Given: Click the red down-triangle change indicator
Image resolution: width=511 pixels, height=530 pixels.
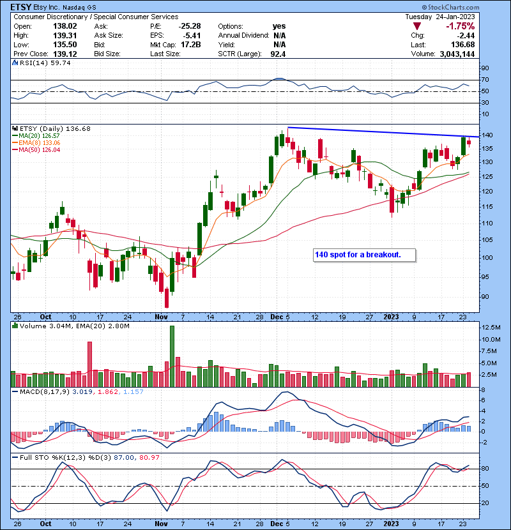Looking at the screenshot, I should coord(417,26).
